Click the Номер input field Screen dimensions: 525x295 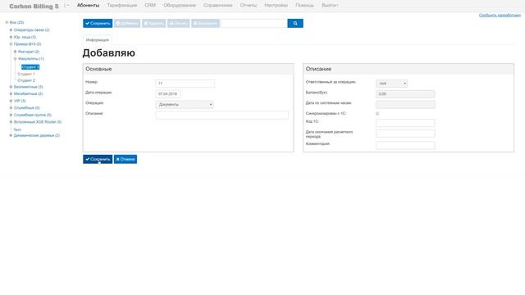coord(185,84)
